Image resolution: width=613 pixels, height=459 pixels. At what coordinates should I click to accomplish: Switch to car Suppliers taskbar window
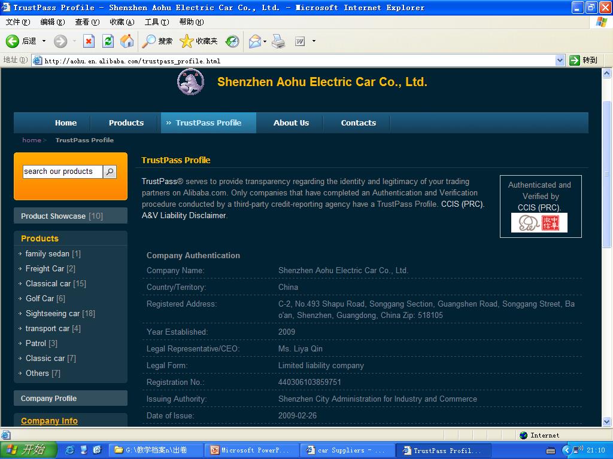click(x=348, y=451)
